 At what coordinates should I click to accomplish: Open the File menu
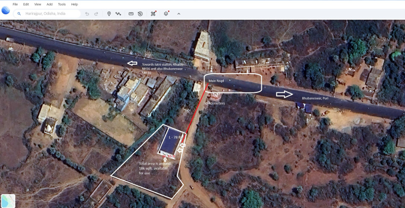[x=15, y=4]
